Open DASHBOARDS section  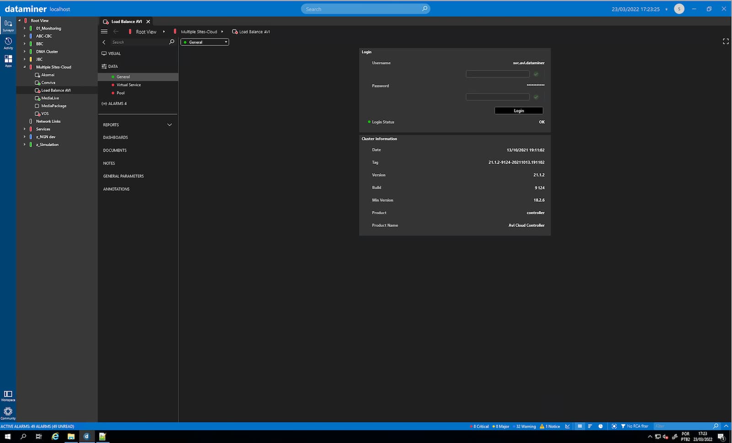(x=115, y=137)
